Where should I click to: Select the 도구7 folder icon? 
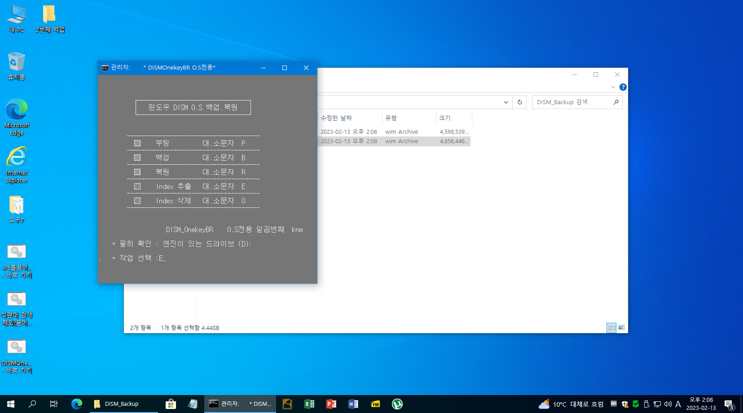point(17,209)
